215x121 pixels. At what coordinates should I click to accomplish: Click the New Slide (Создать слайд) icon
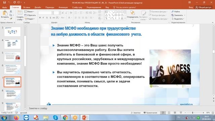(20, 13)
